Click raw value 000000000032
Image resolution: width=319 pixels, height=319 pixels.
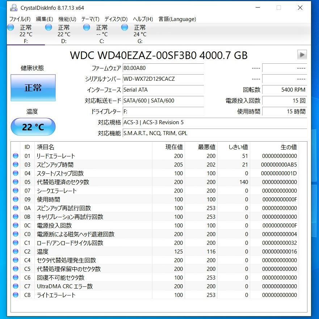click(x=280, y=243)
